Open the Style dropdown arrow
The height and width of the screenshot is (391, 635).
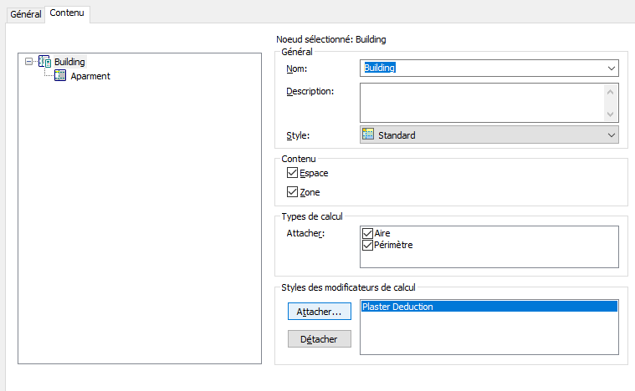point(611,135)
